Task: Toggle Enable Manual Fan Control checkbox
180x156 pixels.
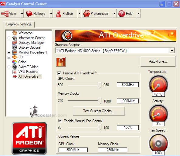Action: (x=60, y=121)
